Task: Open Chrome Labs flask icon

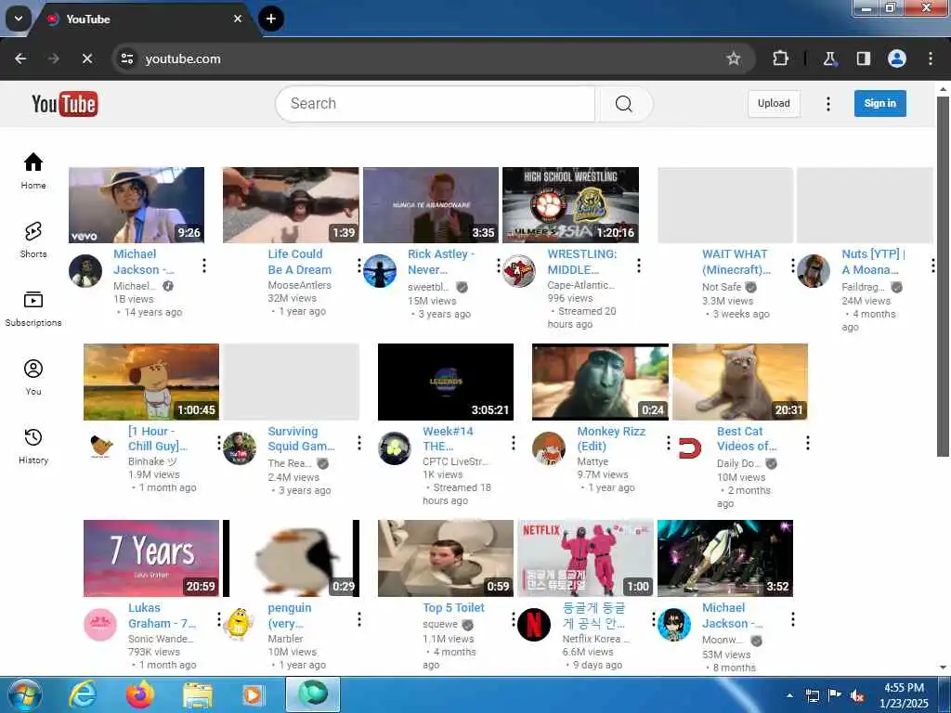Action: pos(829,58)
